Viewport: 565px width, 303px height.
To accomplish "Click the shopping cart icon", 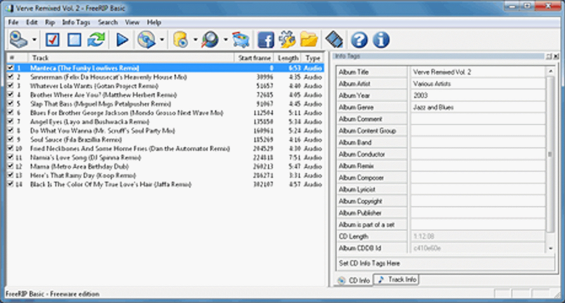I will [x=241, y=40].
